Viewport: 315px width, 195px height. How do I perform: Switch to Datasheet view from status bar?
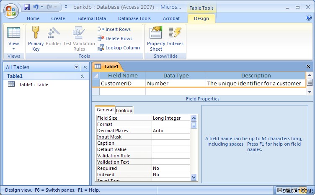click(x=279, y=190)
